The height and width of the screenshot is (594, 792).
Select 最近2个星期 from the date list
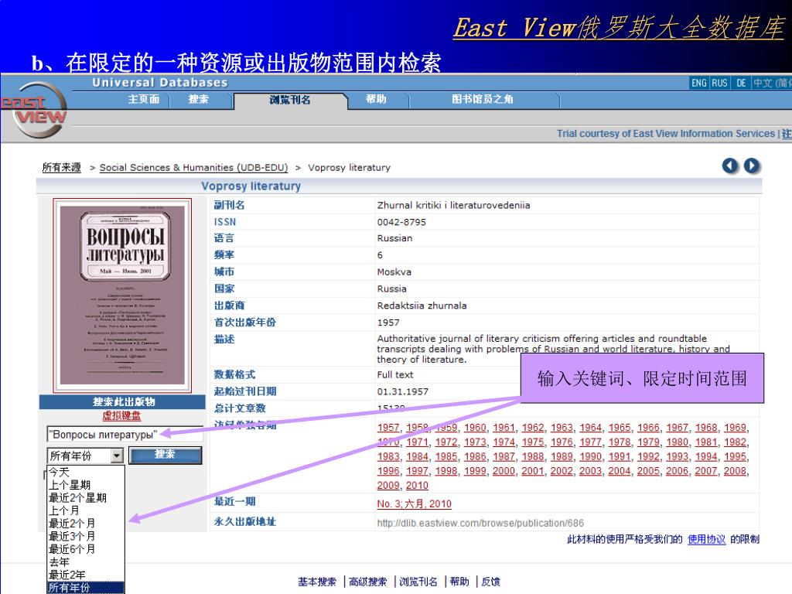78,497
